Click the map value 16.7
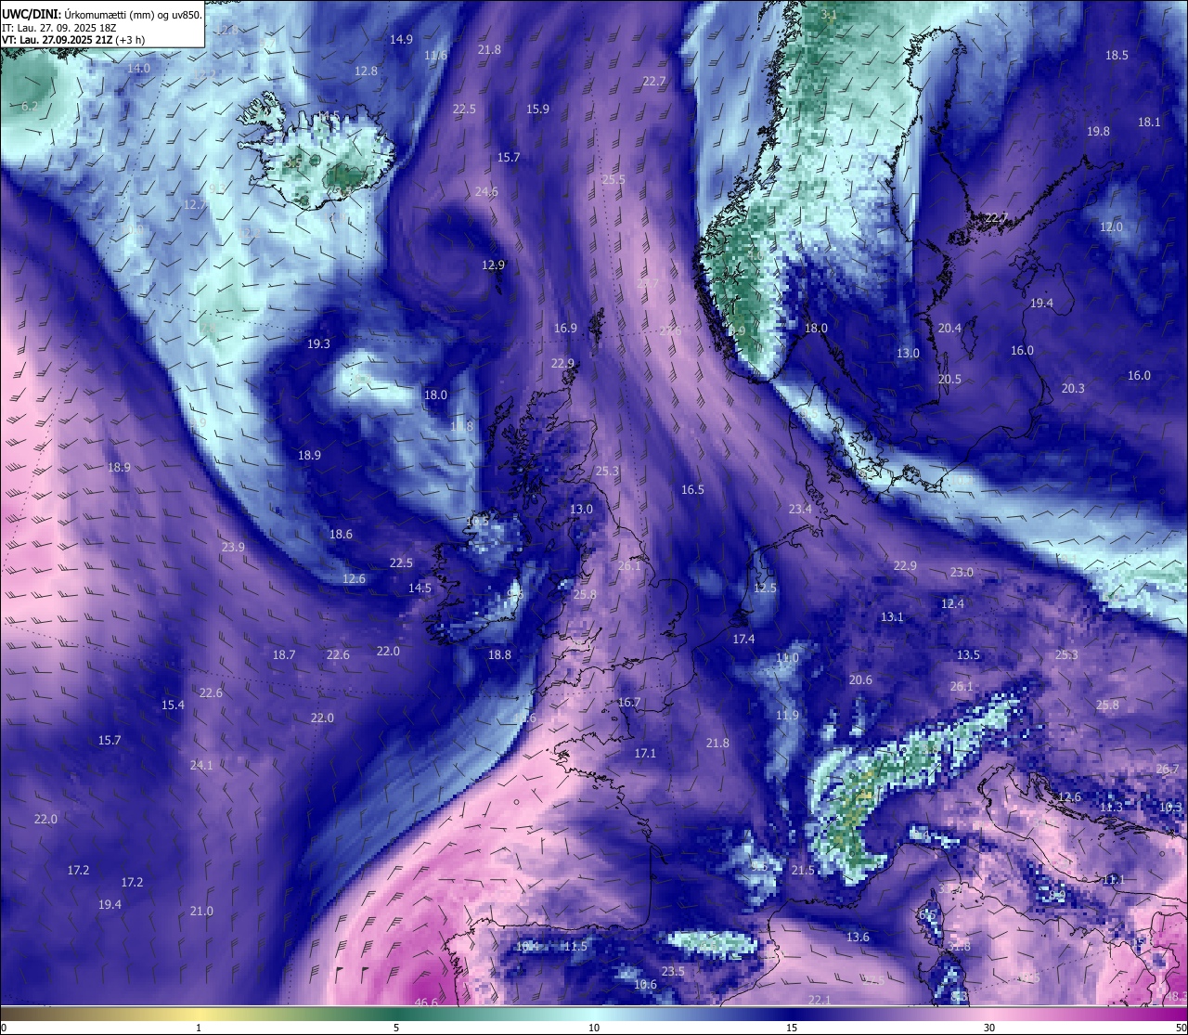 629,702
